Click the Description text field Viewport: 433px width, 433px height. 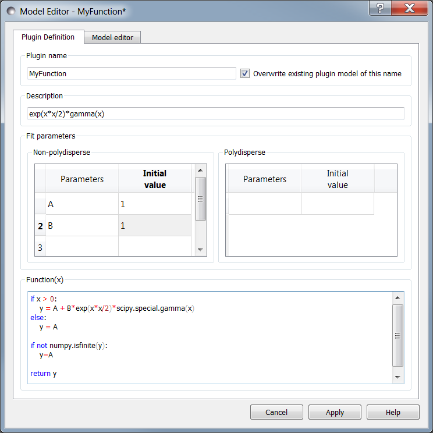pos(215,113)
